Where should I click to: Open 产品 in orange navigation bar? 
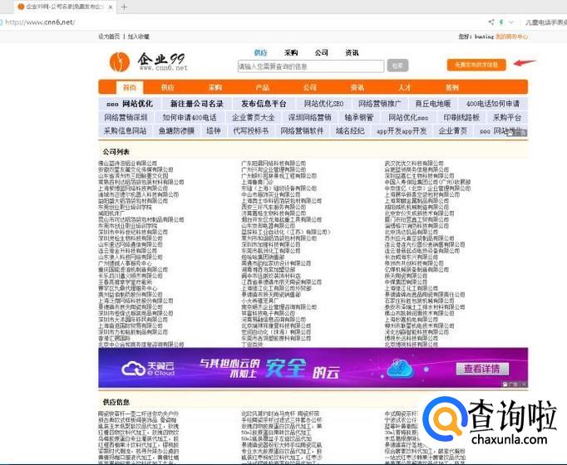coord(263,88)
